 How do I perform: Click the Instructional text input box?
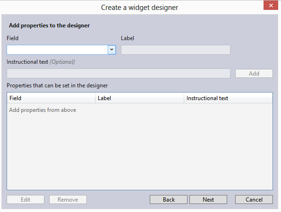coord(119,73)
